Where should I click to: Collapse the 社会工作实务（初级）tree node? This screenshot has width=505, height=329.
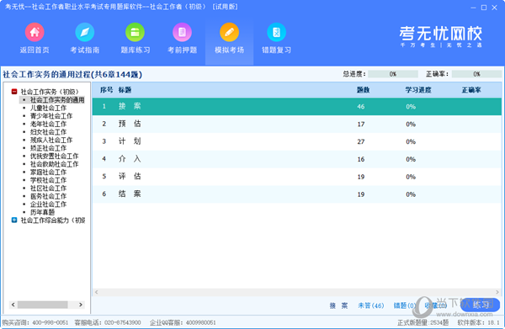click(x=14, y=92)
